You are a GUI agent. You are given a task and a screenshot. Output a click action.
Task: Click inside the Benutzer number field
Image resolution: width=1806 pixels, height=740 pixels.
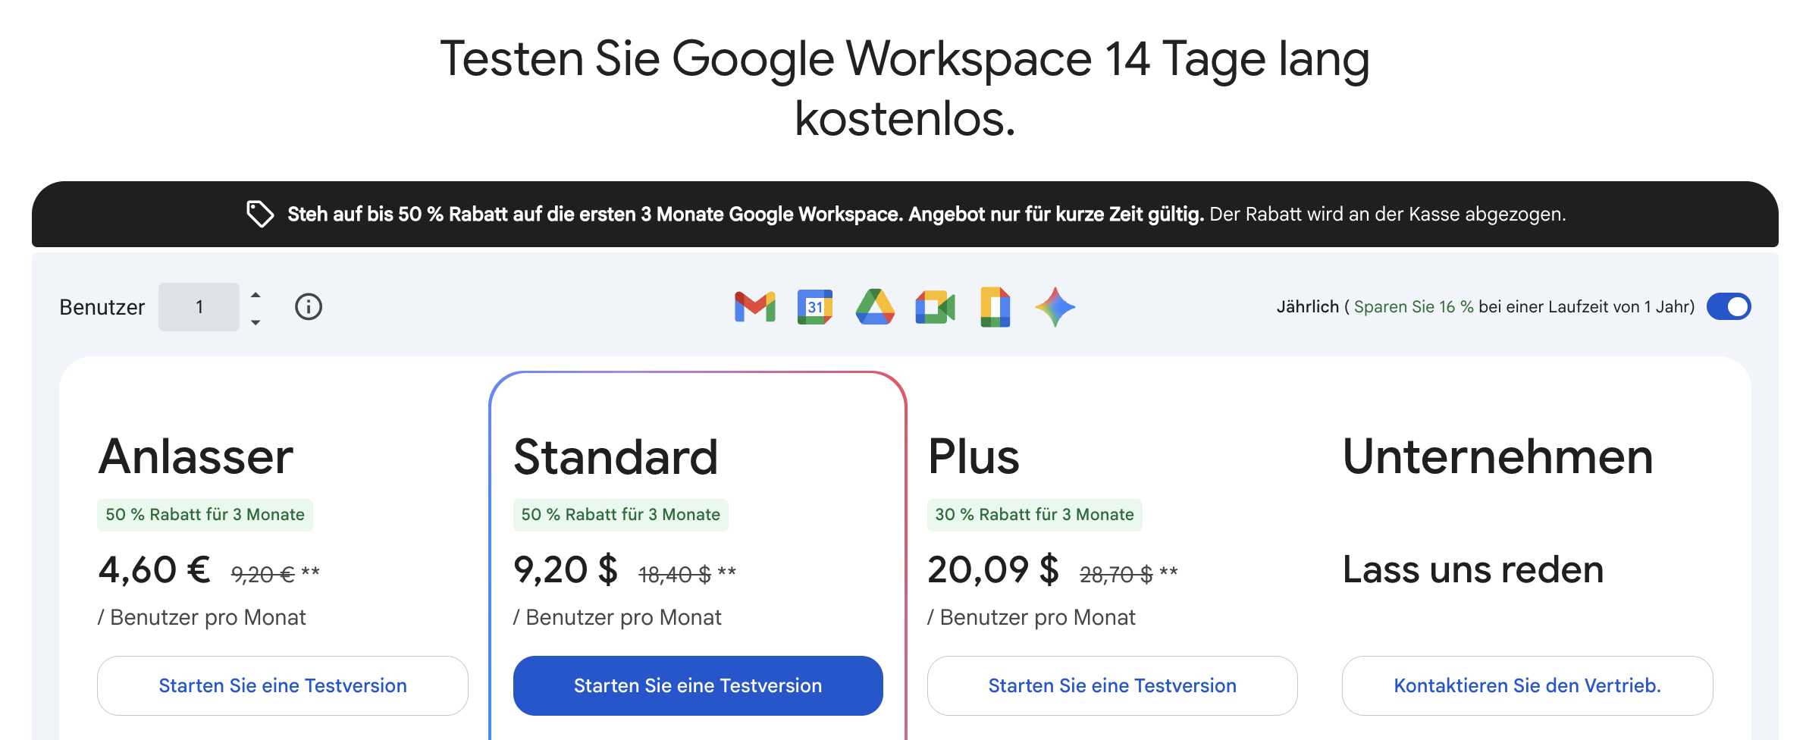(x=199, y=306)
